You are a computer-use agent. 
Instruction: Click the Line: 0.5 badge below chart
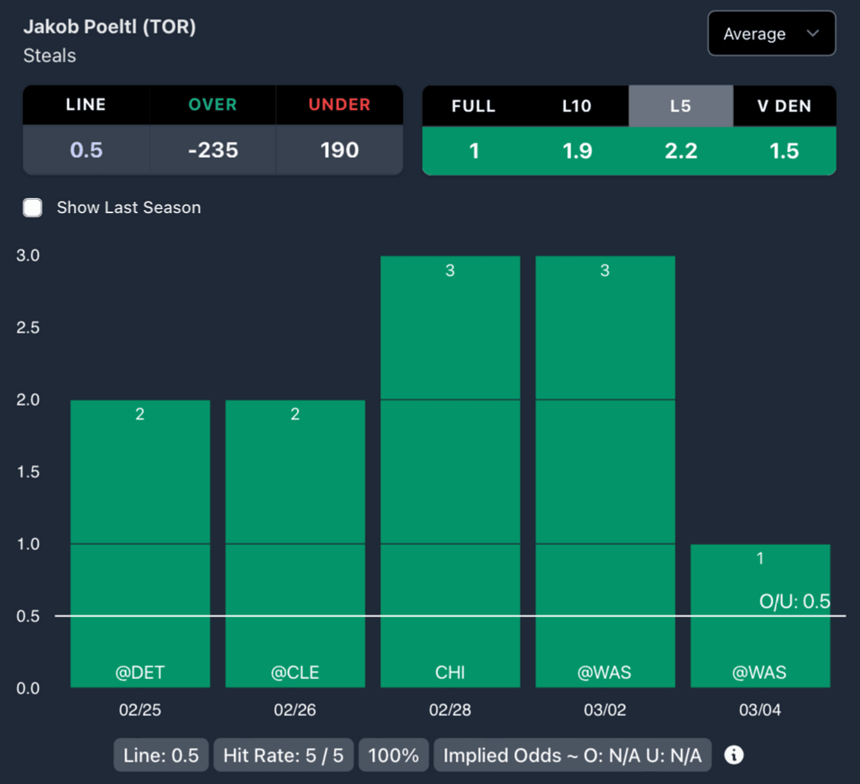point(160,755)
